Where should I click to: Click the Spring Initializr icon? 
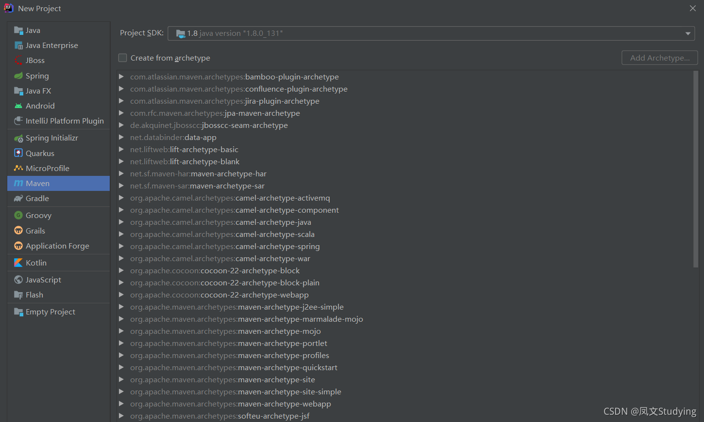point(18,138)
